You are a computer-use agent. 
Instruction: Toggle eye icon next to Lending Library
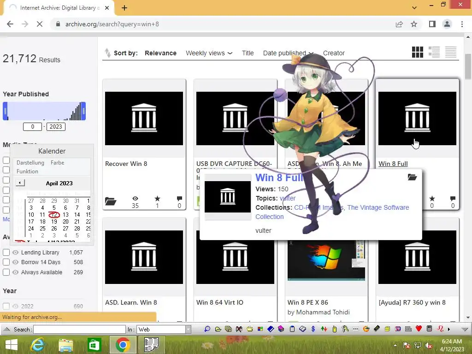pos(15,252)
